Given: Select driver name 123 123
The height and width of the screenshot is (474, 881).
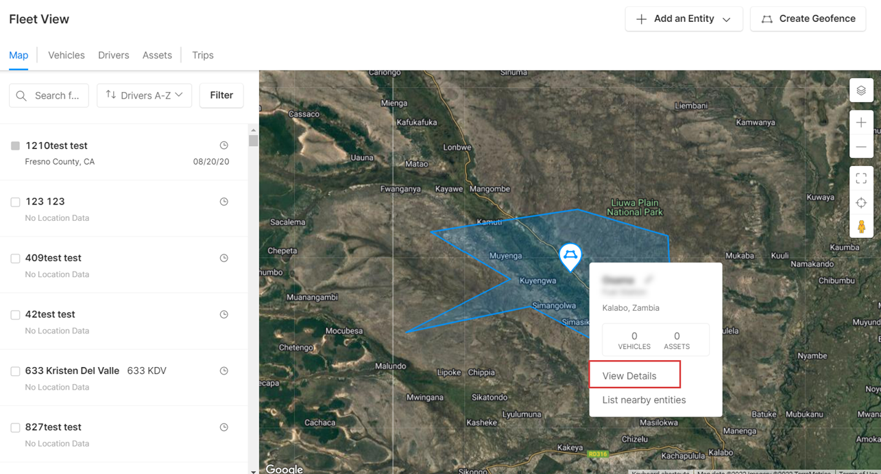Looking at the screenshot, I should click(x=45, y=202).
